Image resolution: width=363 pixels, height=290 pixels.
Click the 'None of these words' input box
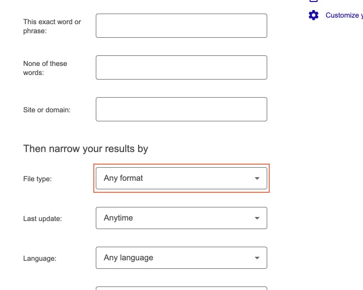181,67
